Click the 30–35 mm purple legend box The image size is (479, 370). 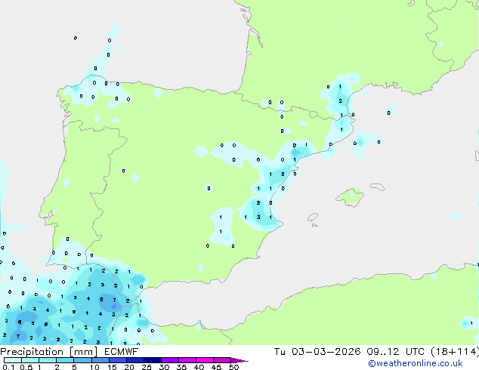tap(170, 360)
